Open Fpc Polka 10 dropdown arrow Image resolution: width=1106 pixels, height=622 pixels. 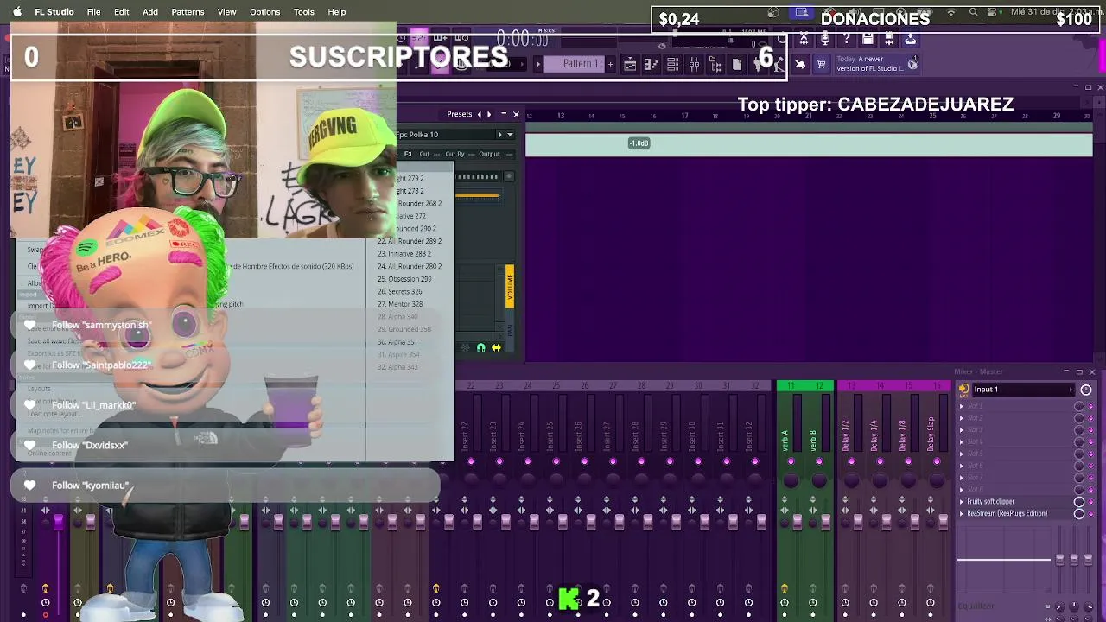pos(510,135)
